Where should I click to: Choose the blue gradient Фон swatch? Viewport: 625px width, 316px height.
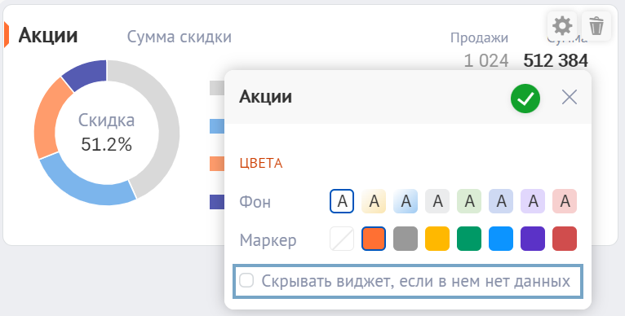406,201
